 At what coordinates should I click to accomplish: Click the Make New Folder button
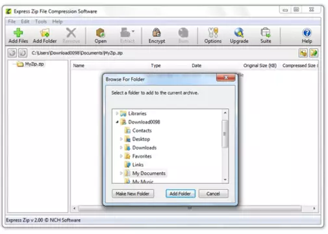[x=132, y=194]
